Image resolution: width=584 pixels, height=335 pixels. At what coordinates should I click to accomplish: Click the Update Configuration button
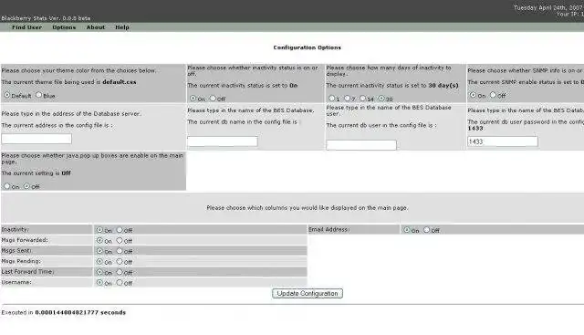pos(308,293)
